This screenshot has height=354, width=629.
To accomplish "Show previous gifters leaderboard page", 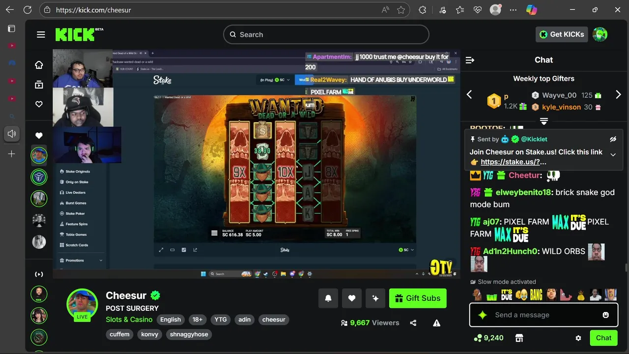I will [x=469, y=94].
